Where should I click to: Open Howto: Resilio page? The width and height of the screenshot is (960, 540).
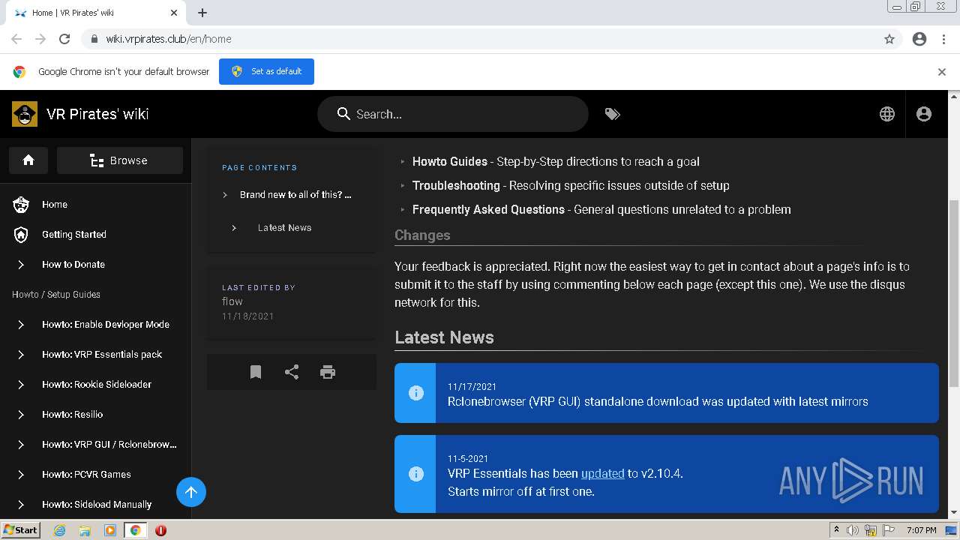[72, 414]
